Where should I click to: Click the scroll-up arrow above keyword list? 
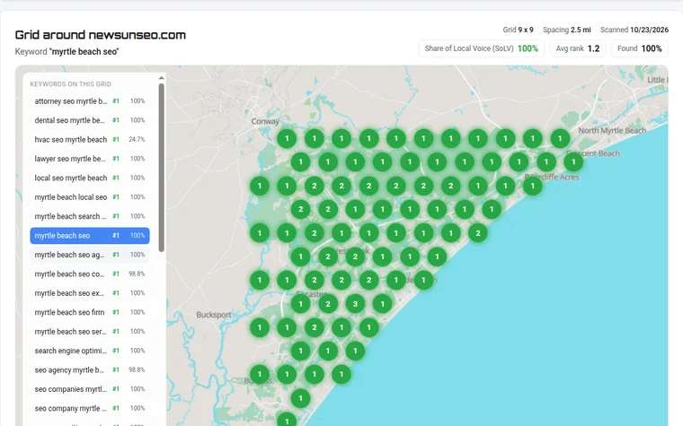(x=161, y=78)
